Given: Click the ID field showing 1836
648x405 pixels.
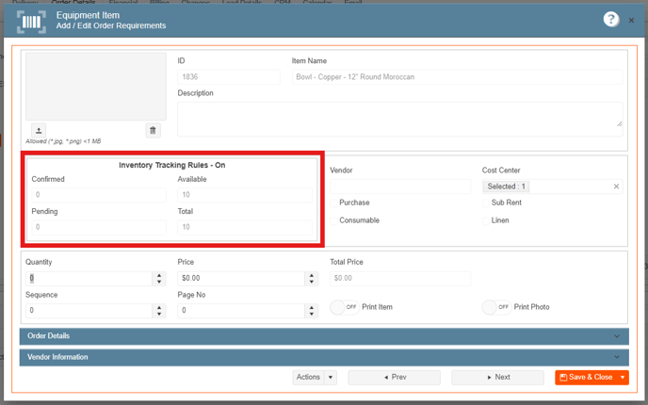Looking at the screenshot, I should 229,77.
